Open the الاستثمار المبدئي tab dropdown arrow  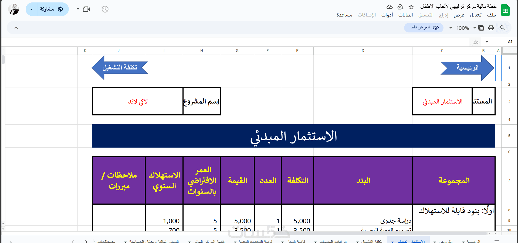(x=392, y=242)
